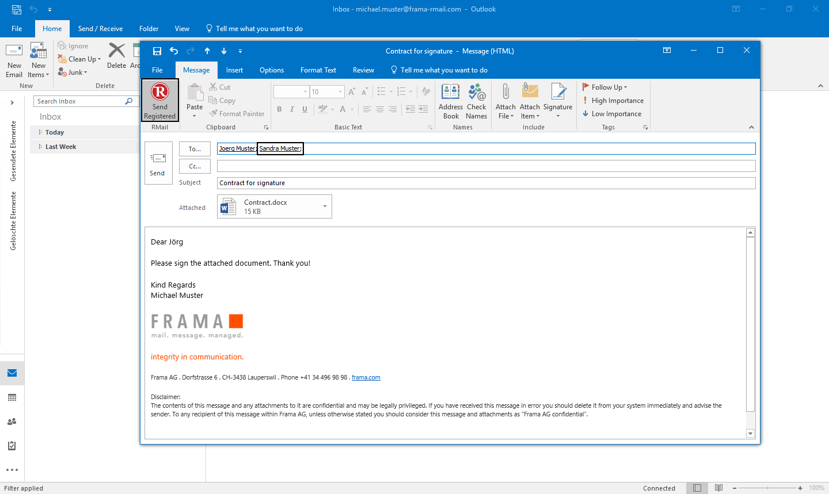Open the Review tab
This screenshot has width=829, height=494.
point(363,70)
